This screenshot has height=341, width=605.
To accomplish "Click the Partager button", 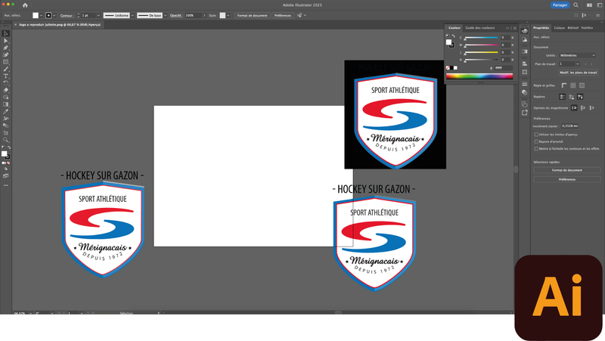I will click(560, 5).
